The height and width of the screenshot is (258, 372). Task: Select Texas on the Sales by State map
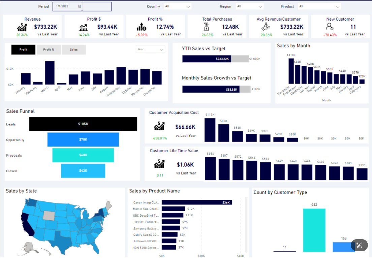click(x=62, y=241)
